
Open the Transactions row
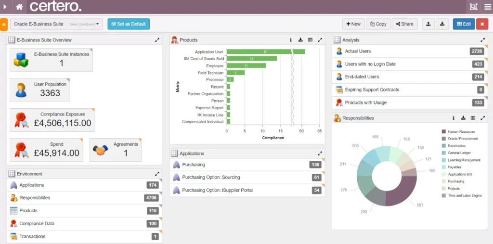(84, 236)
